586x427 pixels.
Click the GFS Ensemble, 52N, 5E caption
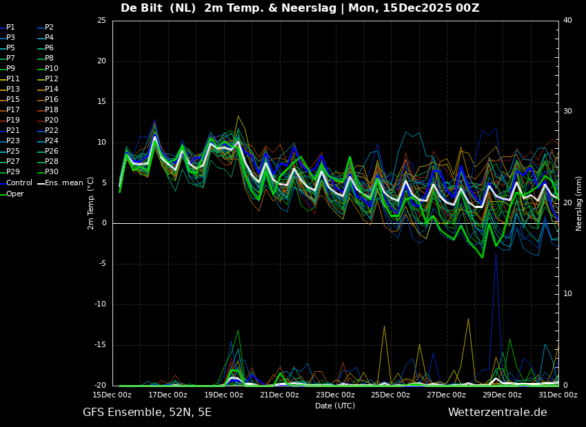[147, 413]
